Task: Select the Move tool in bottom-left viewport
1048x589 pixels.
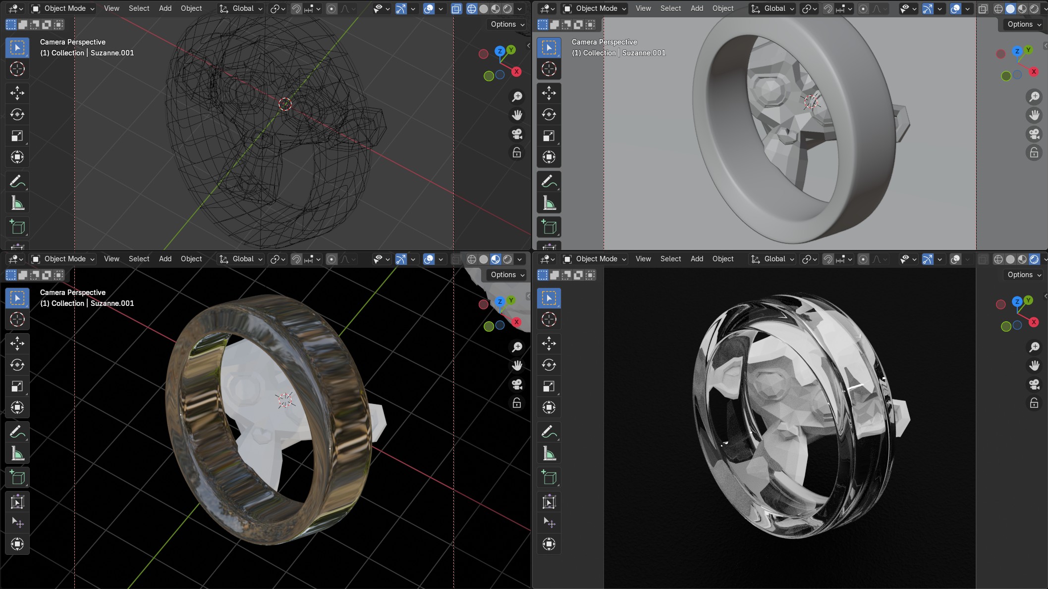Action: pyautogui.click(x=17, y=343)
